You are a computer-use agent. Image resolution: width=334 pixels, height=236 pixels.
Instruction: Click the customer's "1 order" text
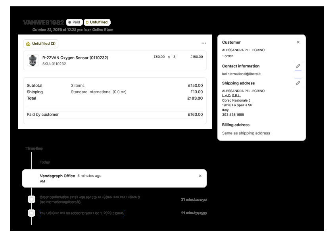point(228,56)
